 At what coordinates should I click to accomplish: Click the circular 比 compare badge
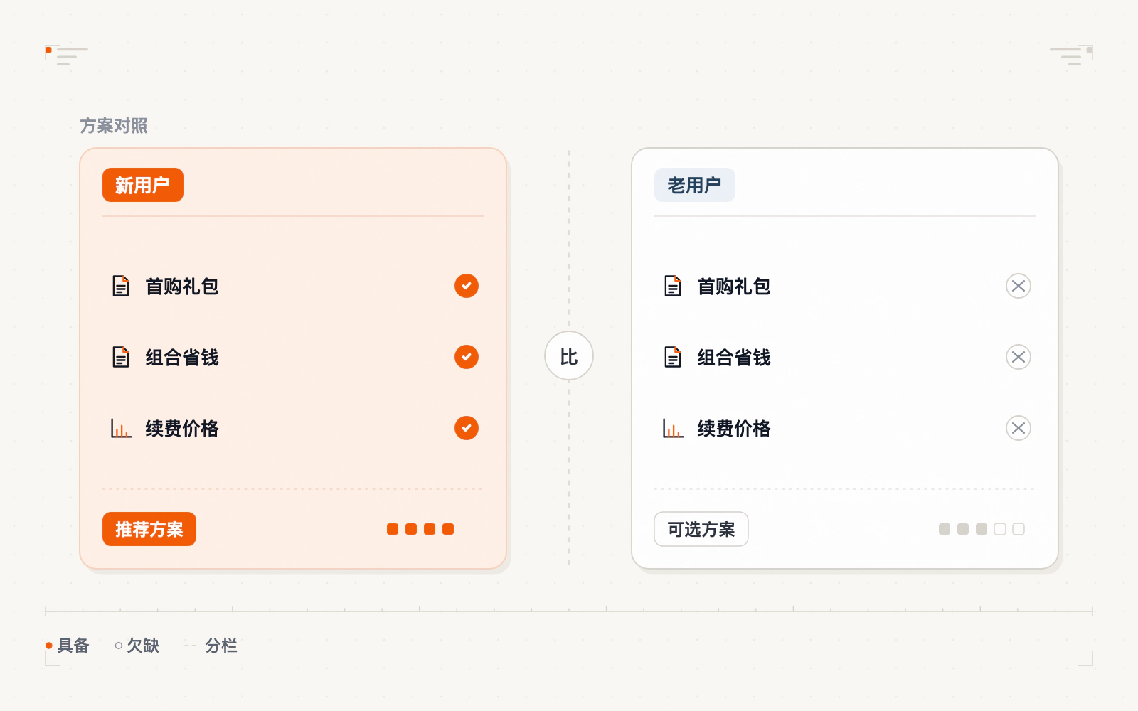(569, 355)
